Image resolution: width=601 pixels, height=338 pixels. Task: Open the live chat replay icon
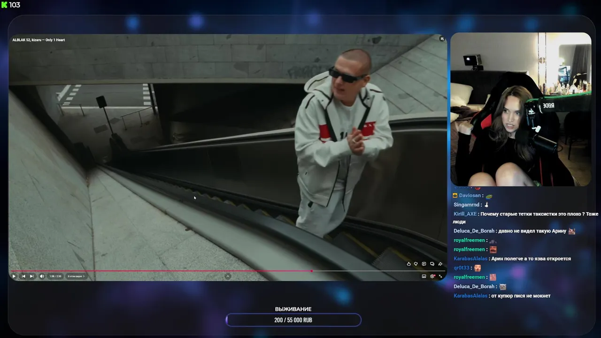click(x=432, y=264)
